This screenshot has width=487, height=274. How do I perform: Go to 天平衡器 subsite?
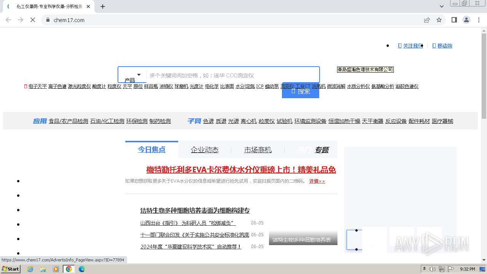[373, 121]
